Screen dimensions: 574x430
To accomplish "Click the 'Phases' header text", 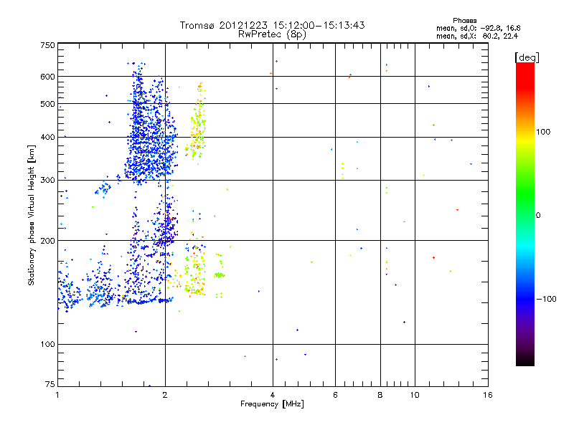I will 464,21.
